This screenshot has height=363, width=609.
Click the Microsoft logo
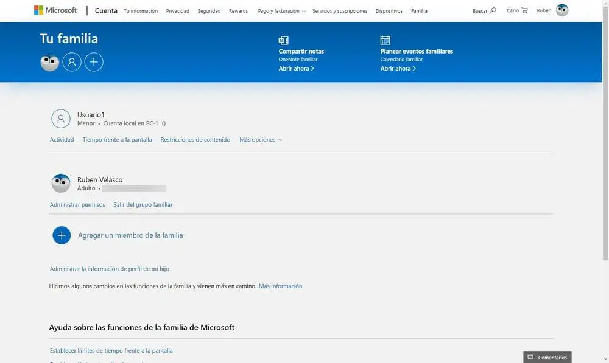55,10
